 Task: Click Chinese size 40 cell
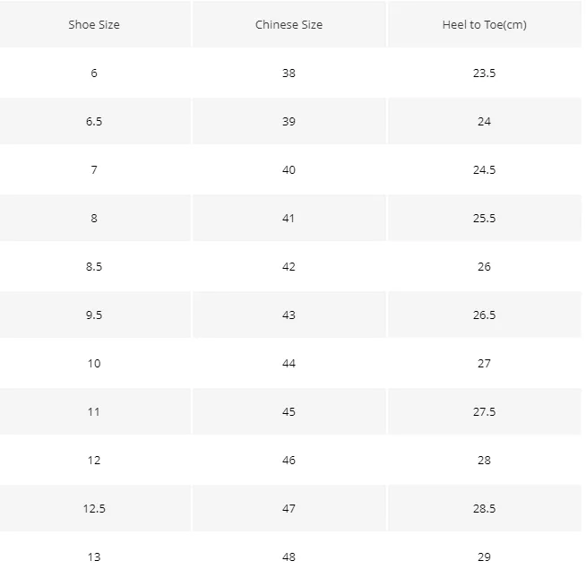(x=289, y=169)
